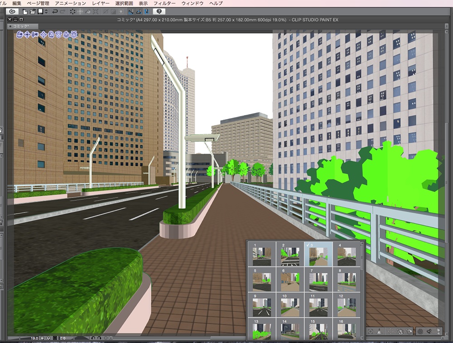Open a file using the folder toolbar icon

(33, 11)
